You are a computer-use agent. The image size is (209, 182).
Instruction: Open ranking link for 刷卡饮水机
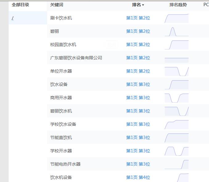138,18
